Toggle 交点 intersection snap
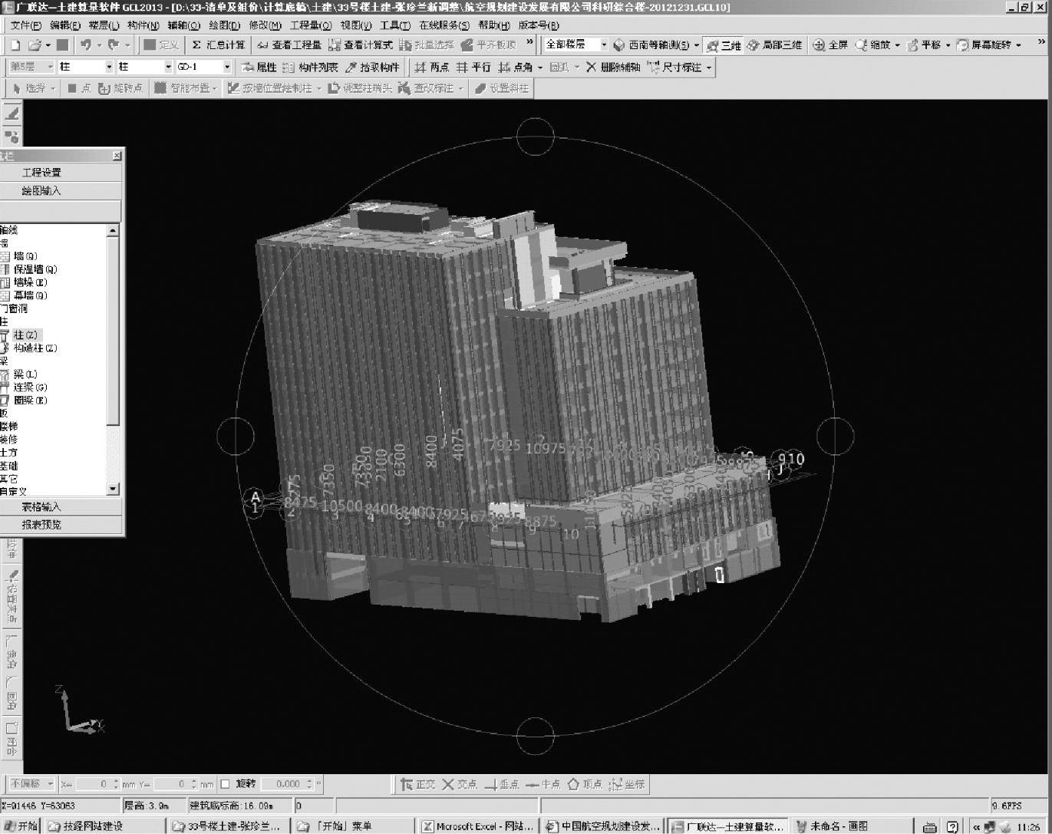 [x=460, y=784]
